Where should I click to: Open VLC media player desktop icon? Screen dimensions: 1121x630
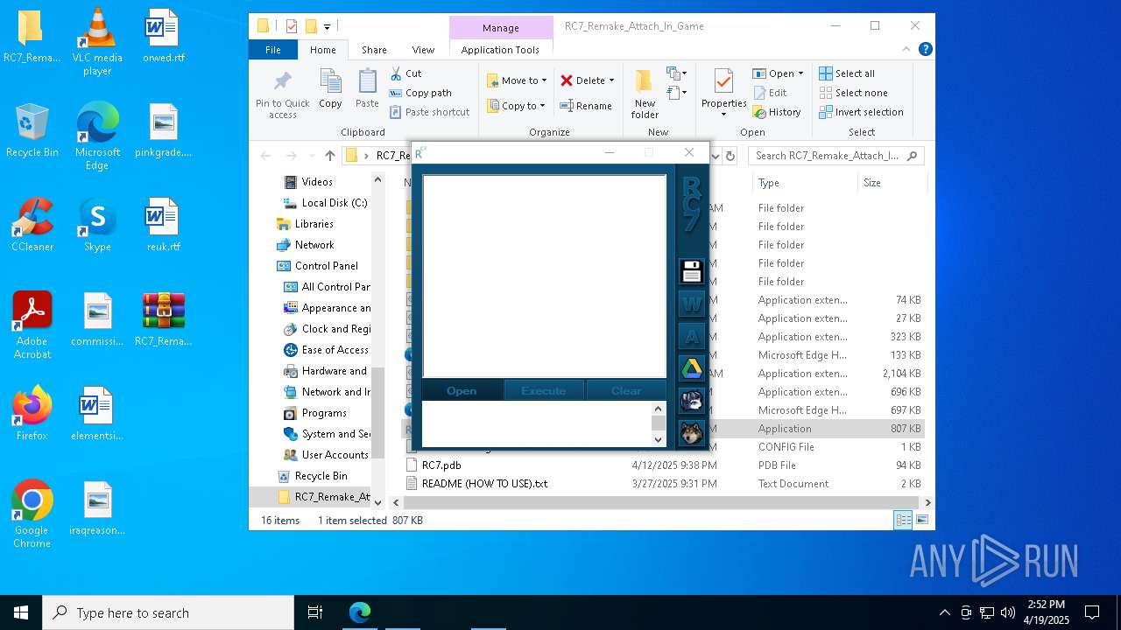(x=97, y=42)
